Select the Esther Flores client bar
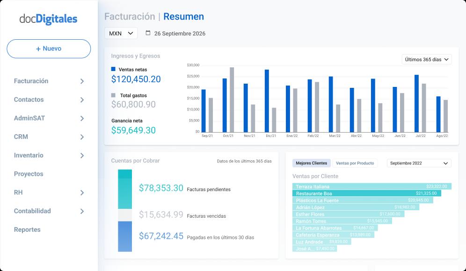The image size is (466, 271). pos(348,214)
